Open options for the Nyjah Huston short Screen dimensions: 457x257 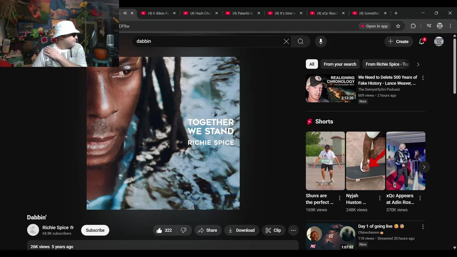(x=380, y=198)
